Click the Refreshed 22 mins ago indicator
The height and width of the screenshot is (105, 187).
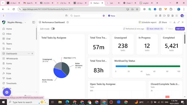134,29
